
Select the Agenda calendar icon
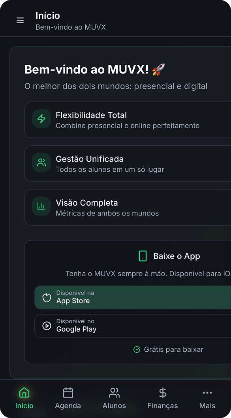68,393
